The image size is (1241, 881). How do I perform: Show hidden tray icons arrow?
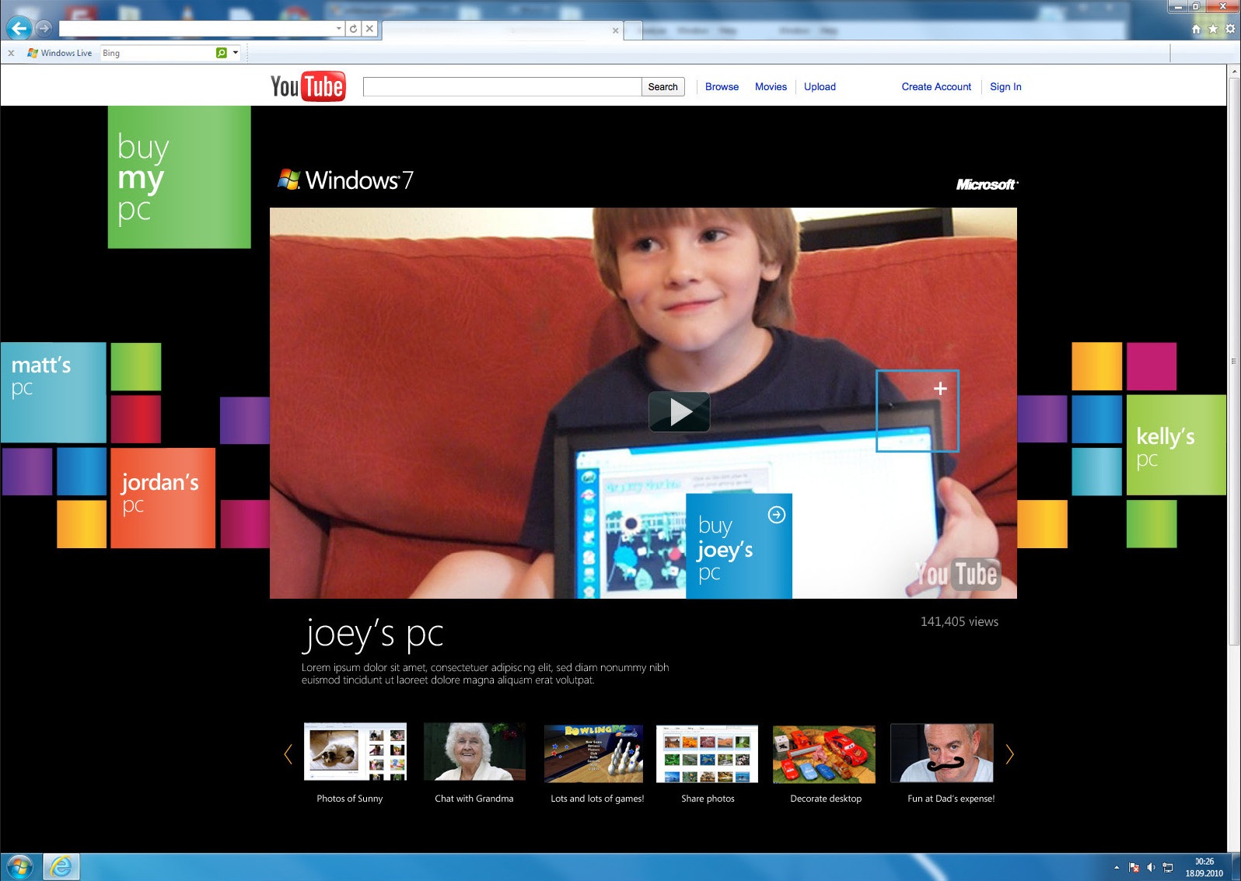[1117, 867]
